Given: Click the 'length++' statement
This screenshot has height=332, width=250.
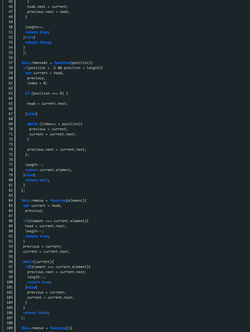Looking at the screenshot, I should (x=31, y=27).
